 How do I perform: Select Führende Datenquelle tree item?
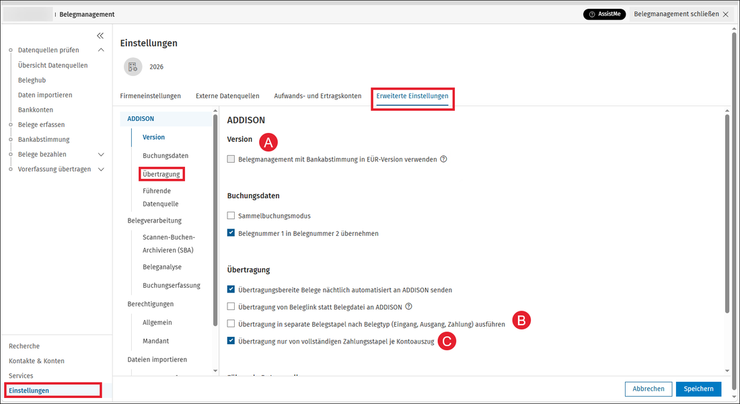161,198
